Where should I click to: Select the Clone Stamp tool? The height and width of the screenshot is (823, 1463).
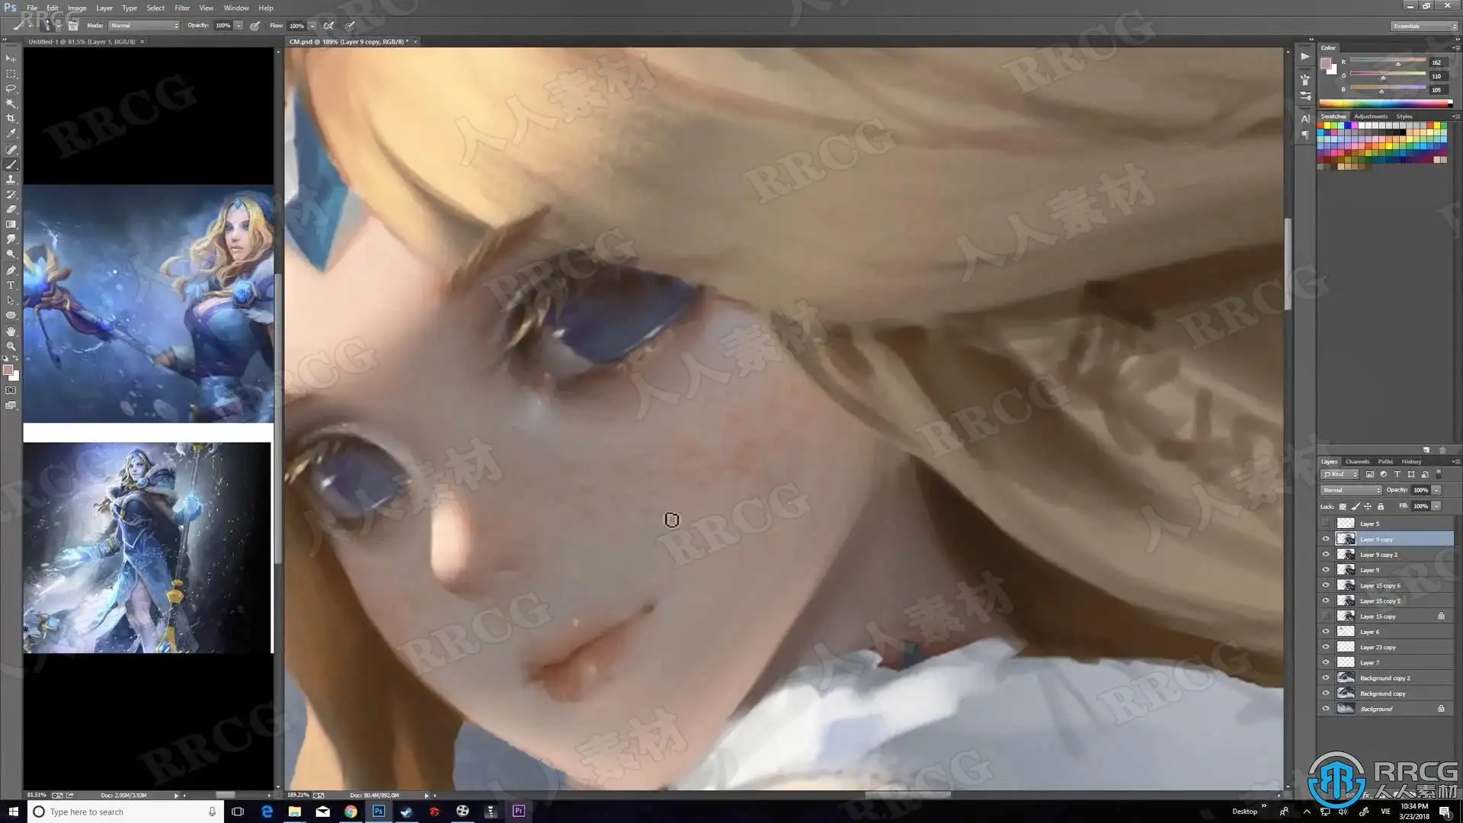11,179
